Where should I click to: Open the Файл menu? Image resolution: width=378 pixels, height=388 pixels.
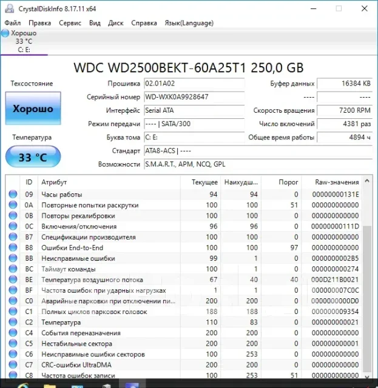coord(13,23)
